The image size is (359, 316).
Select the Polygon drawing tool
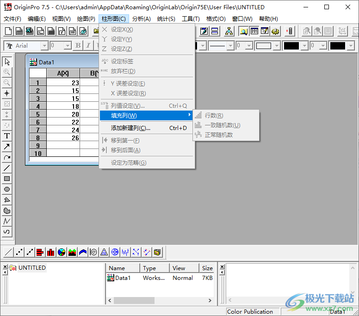[x=7, y=200]
